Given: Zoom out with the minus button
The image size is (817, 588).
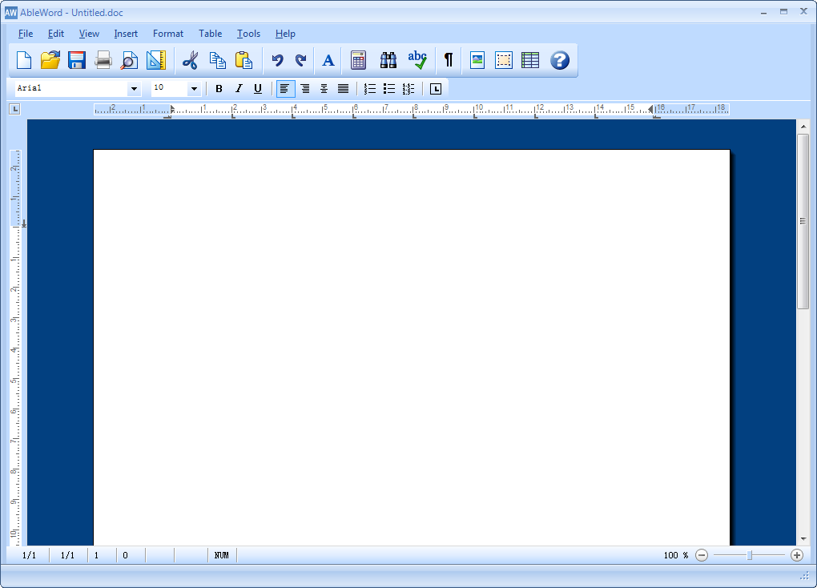Looking at the screenshot, I should pyautogui.click(x=702, y=555).
